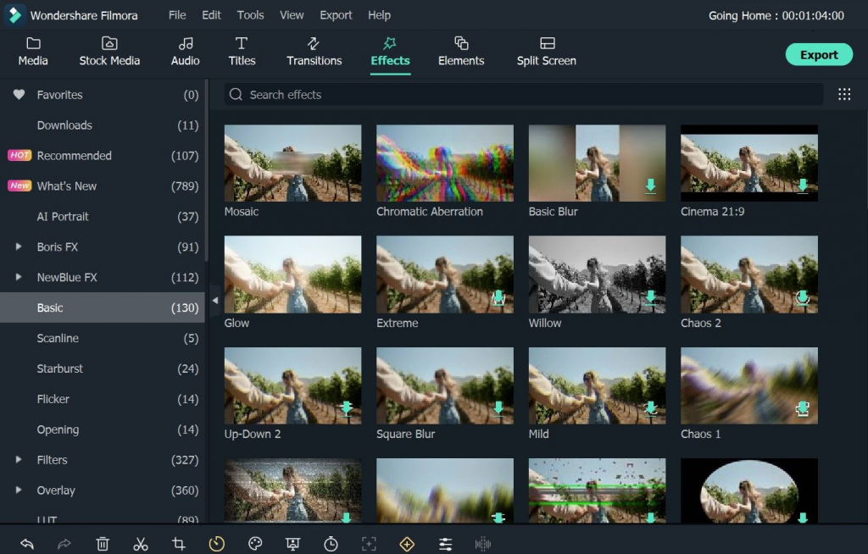
Task: Select the scissors split tool
Action: coord(141,544)
